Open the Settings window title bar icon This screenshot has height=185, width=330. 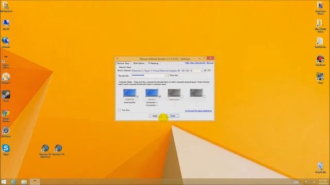point(118,59)
